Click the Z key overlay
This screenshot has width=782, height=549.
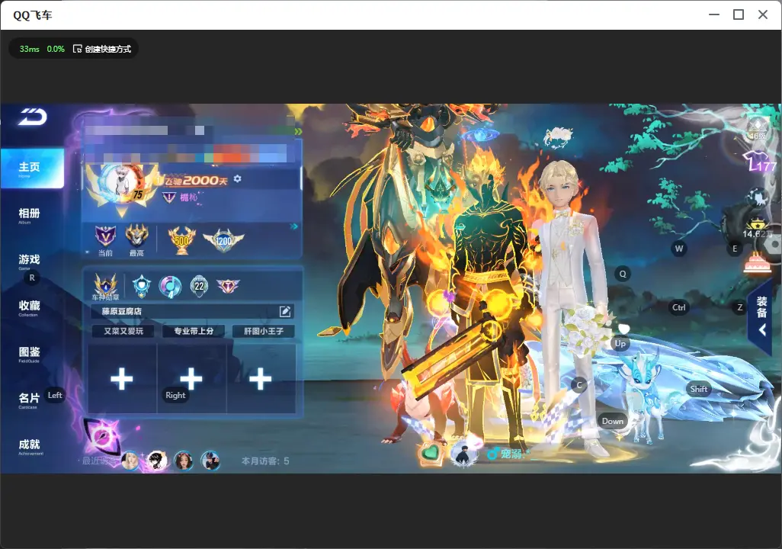click(x=740, y=307)
